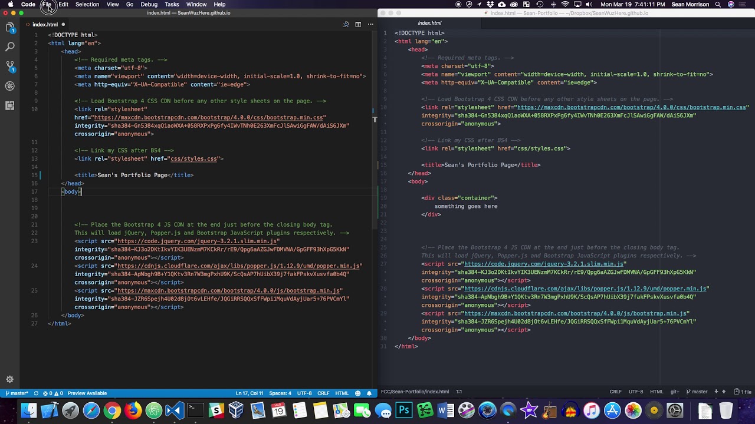Open the Debug view in activity bar
The height and width of the screenshot is (424, 755).
(10, 86)
